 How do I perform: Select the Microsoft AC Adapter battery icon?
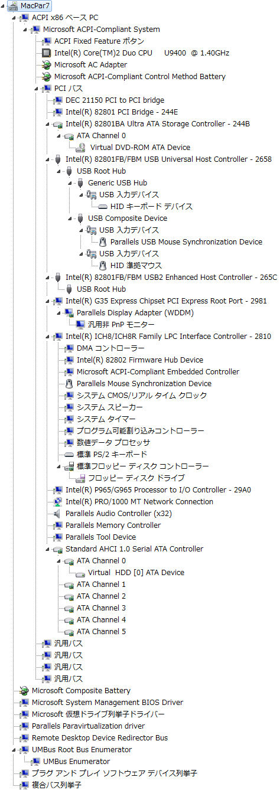(47, 65)
